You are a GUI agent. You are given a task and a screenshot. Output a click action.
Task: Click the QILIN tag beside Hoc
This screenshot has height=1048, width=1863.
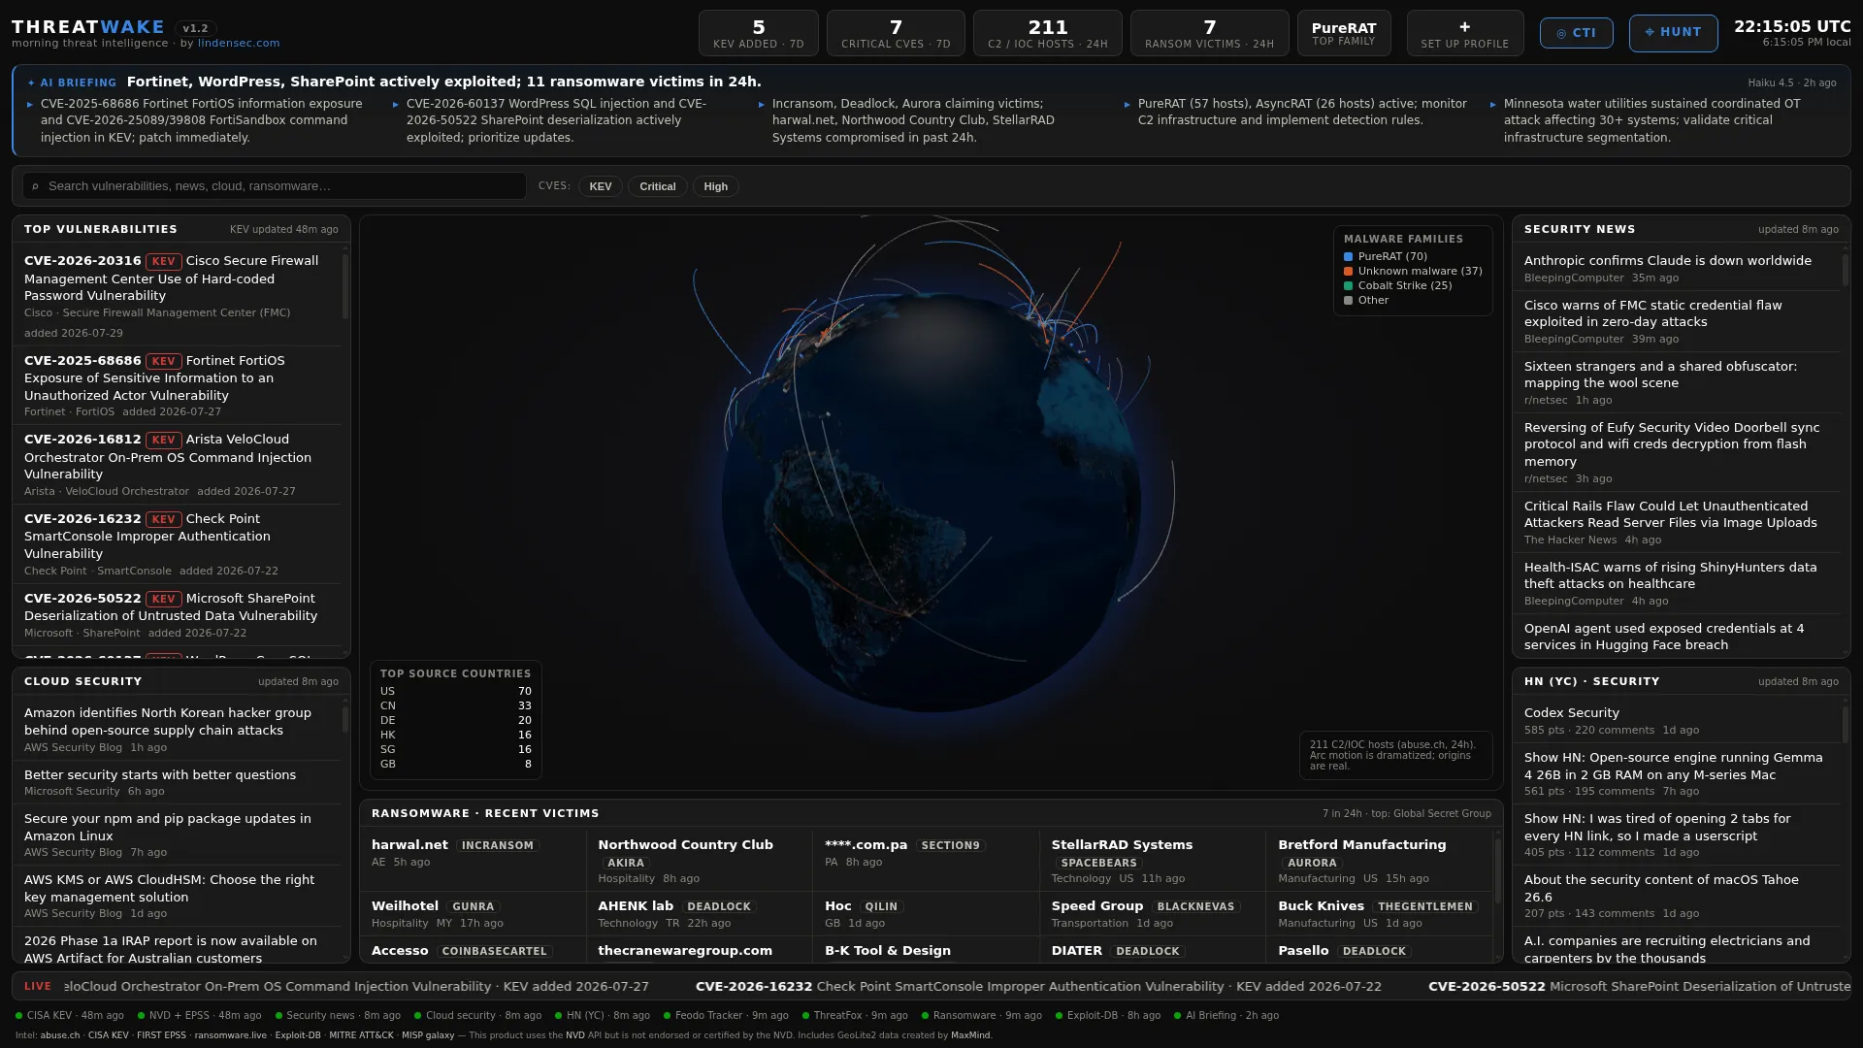pyautogui.click(x=881, y=906)
